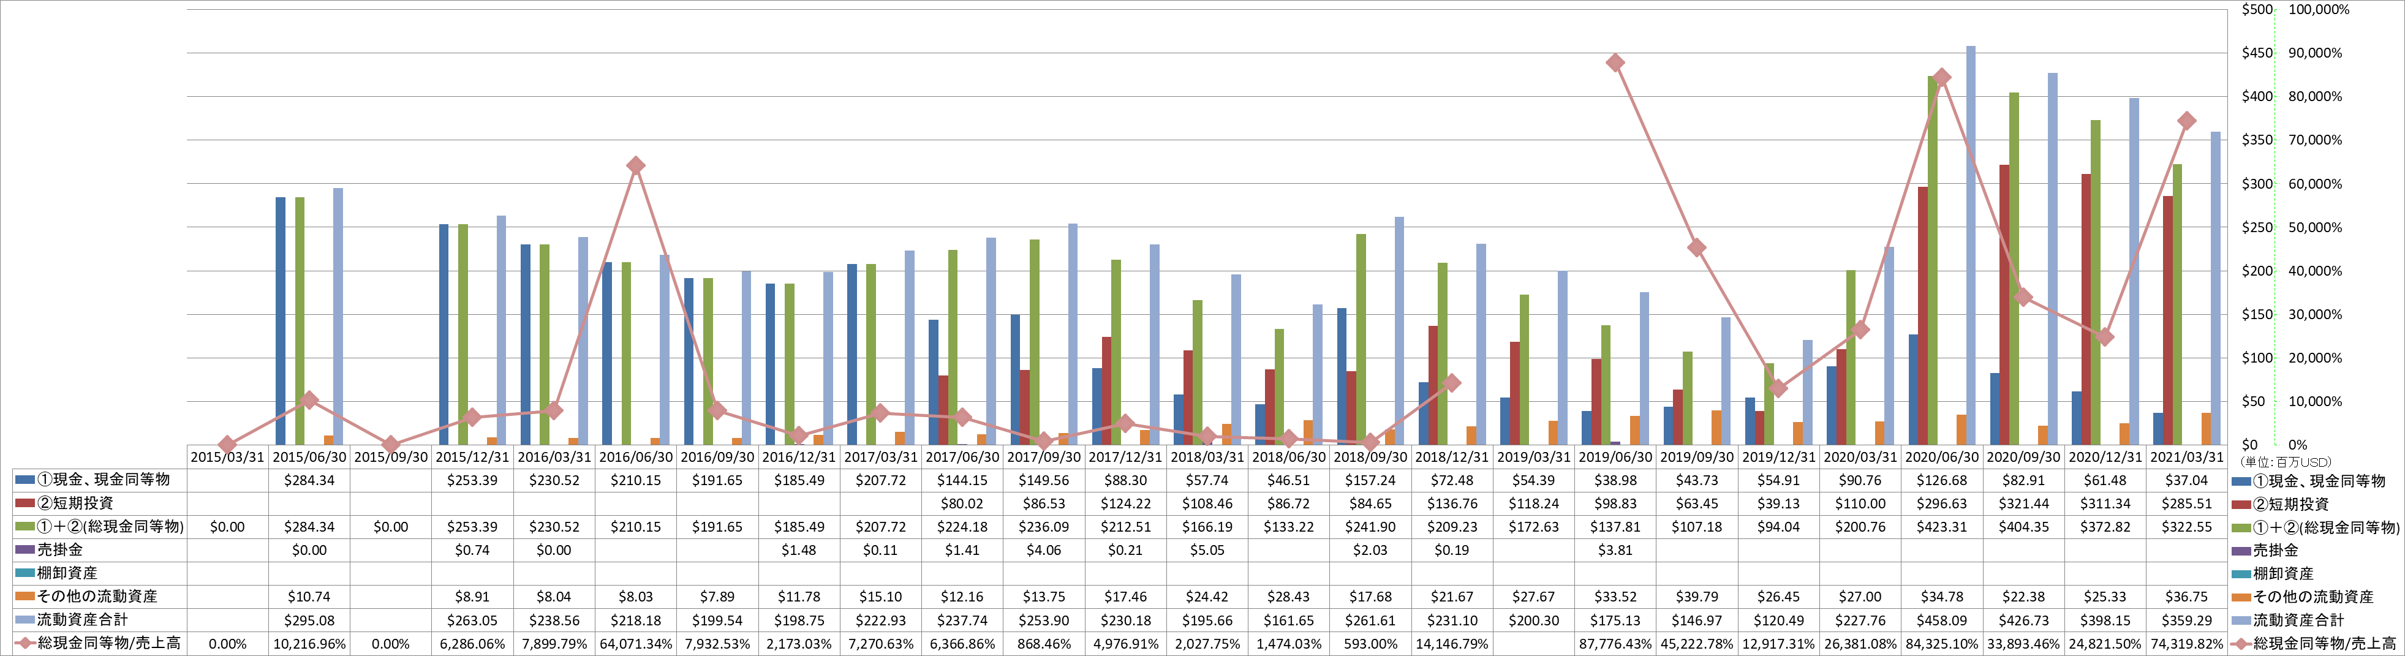Click the 2016/06/30 date column header
Viewport: 2405px width, 656px height.
pyautogui.click(x=636, y=458)
